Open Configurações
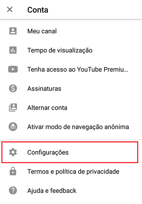Viewport: 142px width, 204px height. pos(70,152)
